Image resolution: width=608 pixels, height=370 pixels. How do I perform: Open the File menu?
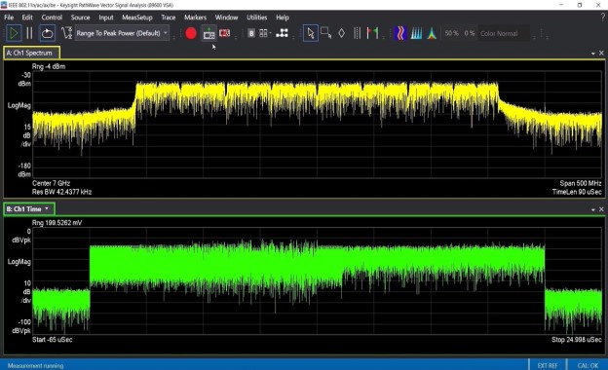point(9,18)
